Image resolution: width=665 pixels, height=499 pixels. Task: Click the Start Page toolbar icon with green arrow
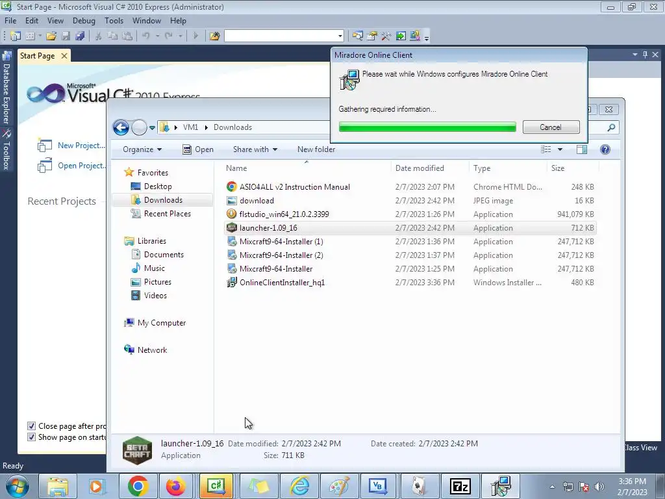[400, 36]
